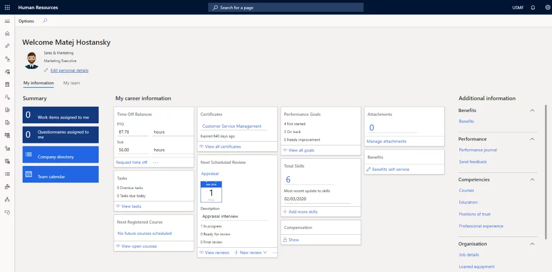
Task: Click the Appraisal calendar date icon
Action: [211, 192]
